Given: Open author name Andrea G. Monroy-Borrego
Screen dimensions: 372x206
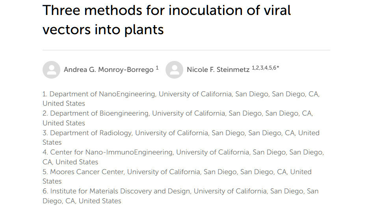Looking at the screenshot, I should pos(109,70).
